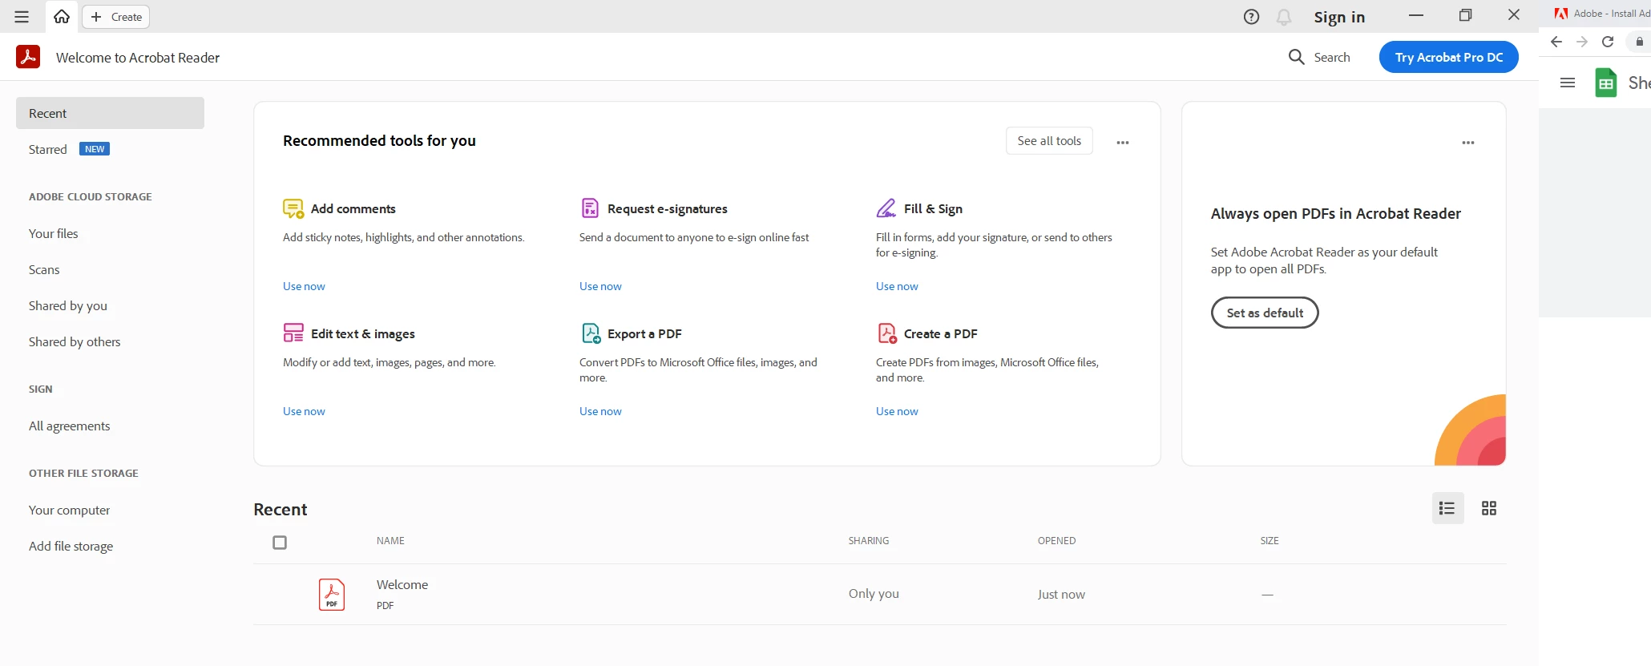Click the Adobe Acrobat logo icon
The width and height of the screenshot is (1651, 666).
[x=28, y=57]
